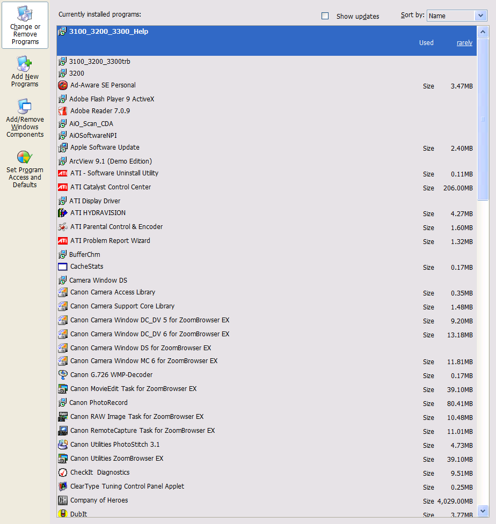Click the Canon RAW Image Task icon
The height and width of the screenshot is (524, 496).
(x=63, y=417)
